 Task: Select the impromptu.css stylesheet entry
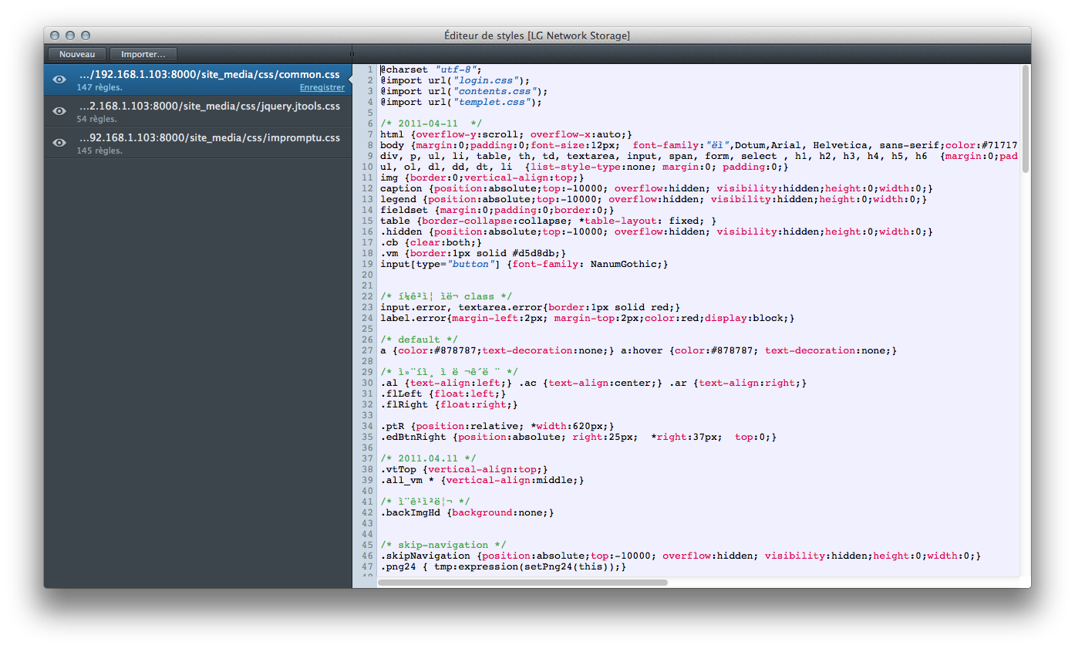click(198, 143)
